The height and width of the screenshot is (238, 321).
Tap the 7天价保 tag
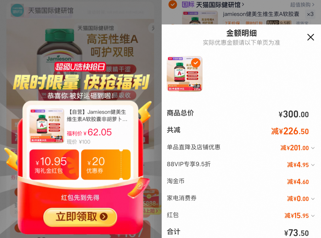click(232, 23)
